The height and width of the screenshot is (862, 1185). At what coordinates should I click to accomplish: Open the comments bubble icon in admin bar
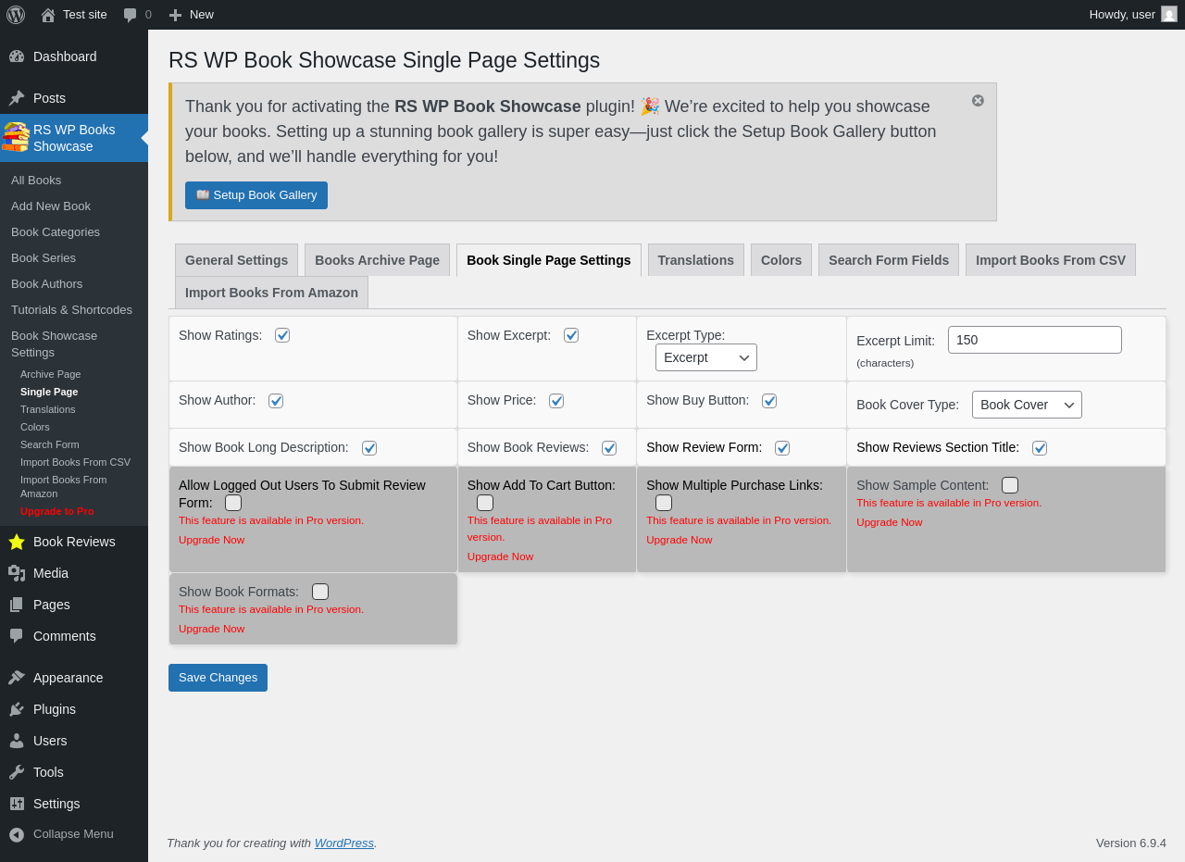tap(131, 15)
